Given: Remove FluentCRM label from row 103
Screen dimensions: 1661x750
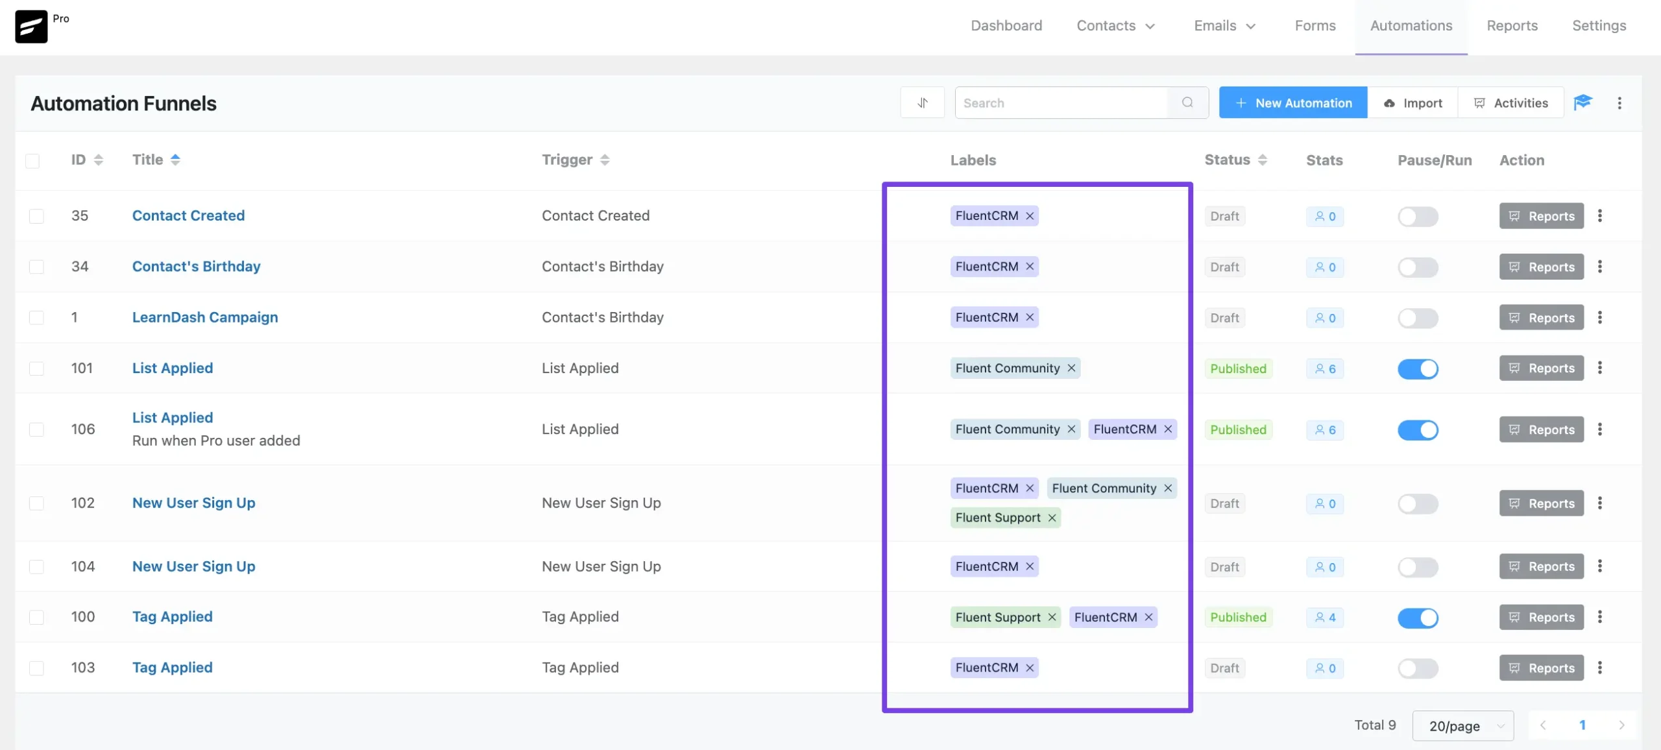Looking at the screenshot, I should [1030, 668].
